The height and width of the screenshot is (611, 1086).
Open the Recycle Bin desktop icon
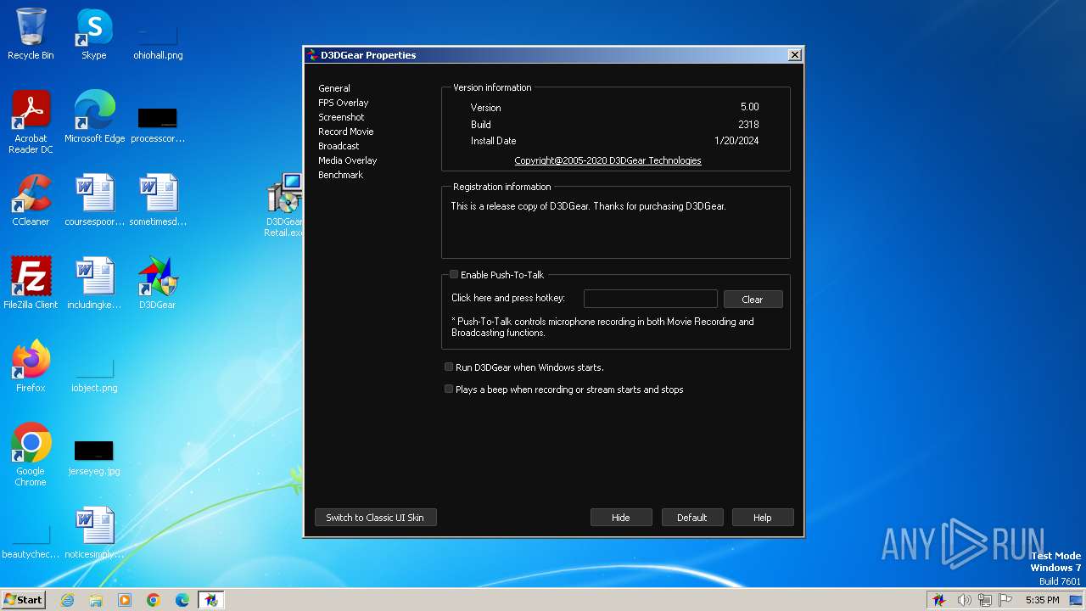pos(31,34)
